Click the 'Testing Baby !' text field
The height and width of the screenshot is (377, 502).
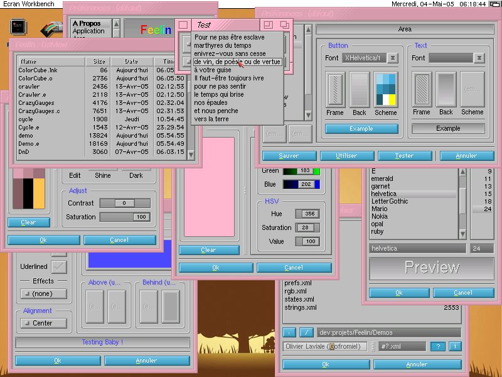point(102,342)
